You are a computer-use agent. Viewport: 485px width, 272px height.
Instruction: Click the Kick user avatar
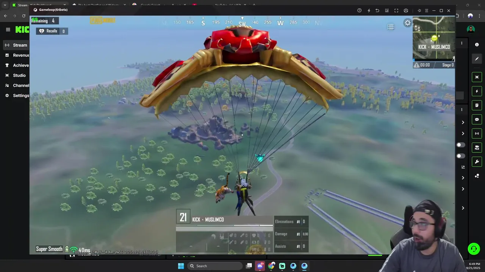[x=471, y=29]
